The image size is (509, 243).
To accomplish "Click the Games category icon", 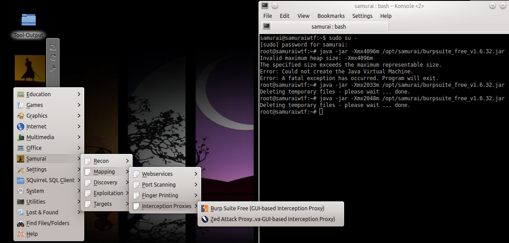I will click(21, 105).
